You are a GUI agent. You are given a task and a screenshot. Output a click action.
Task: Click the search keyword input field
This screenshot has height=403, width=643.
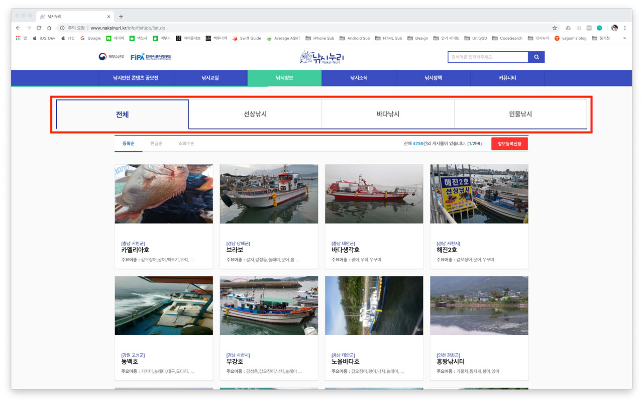(x=487, y=57)
